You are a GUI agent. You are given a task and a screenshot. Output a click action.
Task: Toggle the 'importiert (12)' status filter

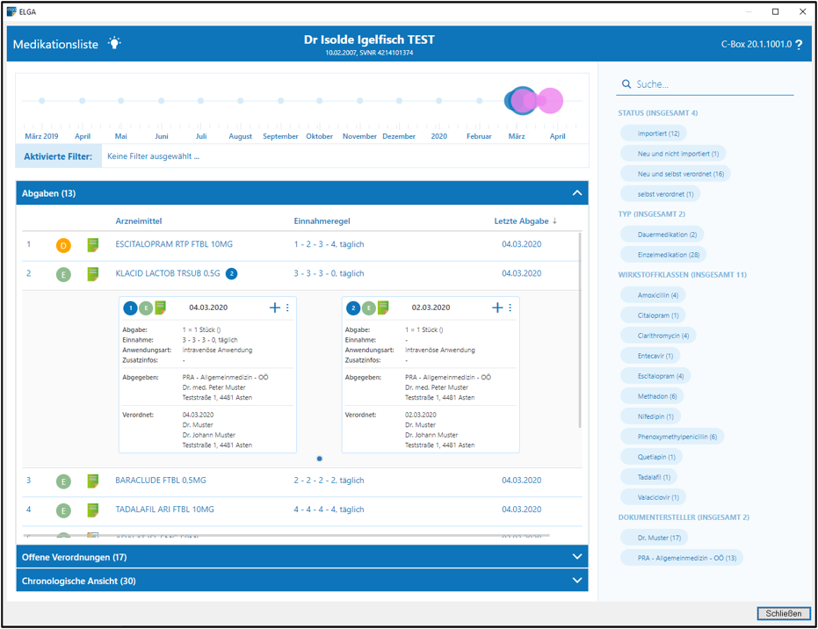(653, 134)
